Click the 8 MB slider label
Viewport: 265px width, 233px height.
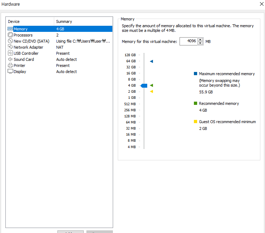click(x=132, y=140)
